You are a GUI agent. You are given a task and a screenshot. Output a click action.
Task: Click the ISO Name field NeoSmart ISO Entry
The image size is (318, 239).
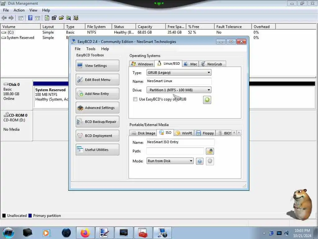pos(180,142)
